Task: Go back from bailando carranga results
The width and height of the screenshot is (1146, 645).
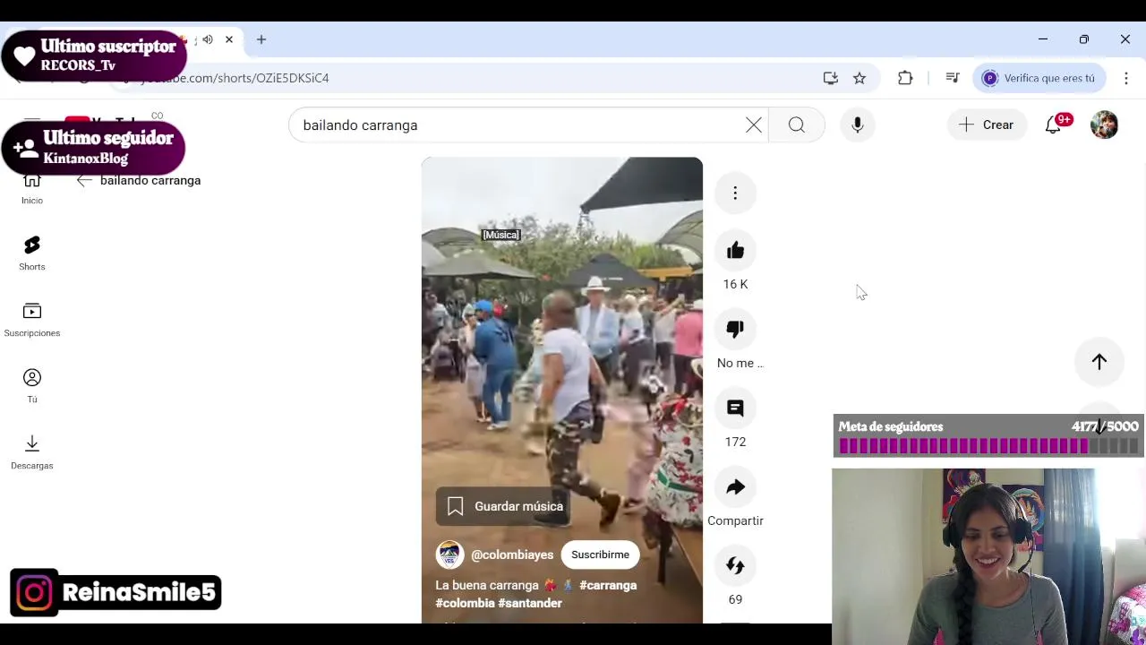Action: coord(84,181)
